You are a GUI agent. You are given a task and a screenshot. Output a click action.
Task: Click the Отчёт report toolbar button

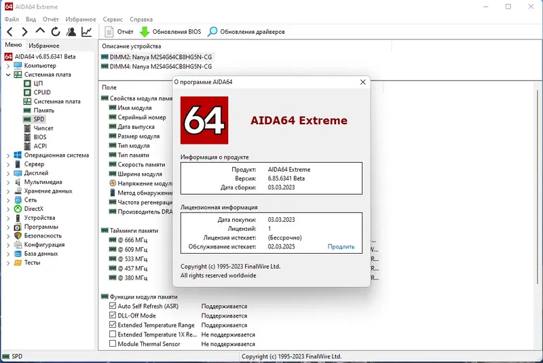(x=119, y=32)
